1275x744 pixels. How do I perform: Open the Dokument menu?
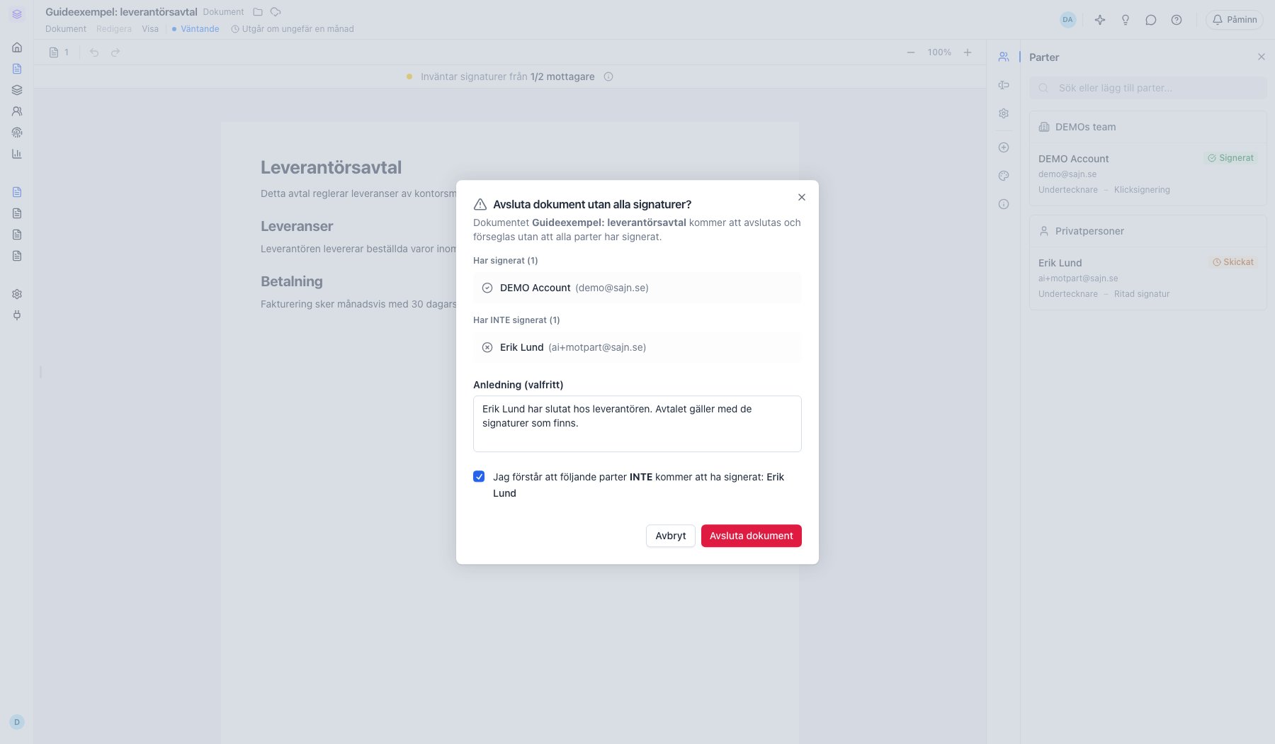click(x=66, y=29)
